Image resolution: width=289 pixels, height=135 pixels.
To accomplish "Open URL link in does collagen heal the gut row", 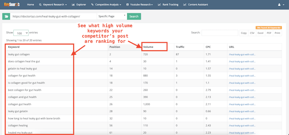I will (x=242, y=62).
